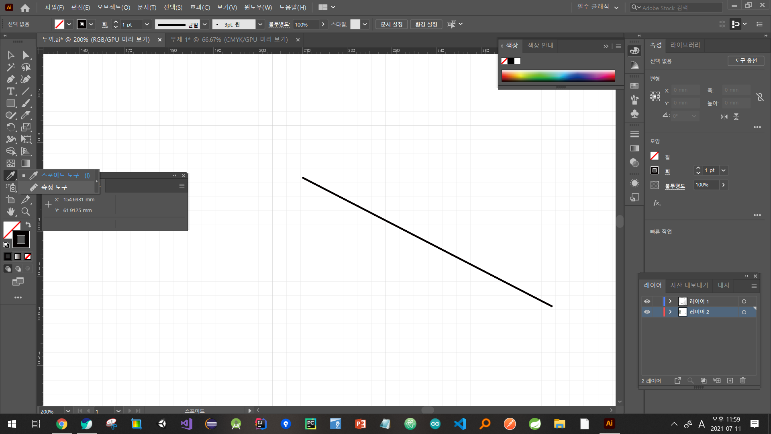Open brush definition 3pt 원 dropdown

click(260, 25)
